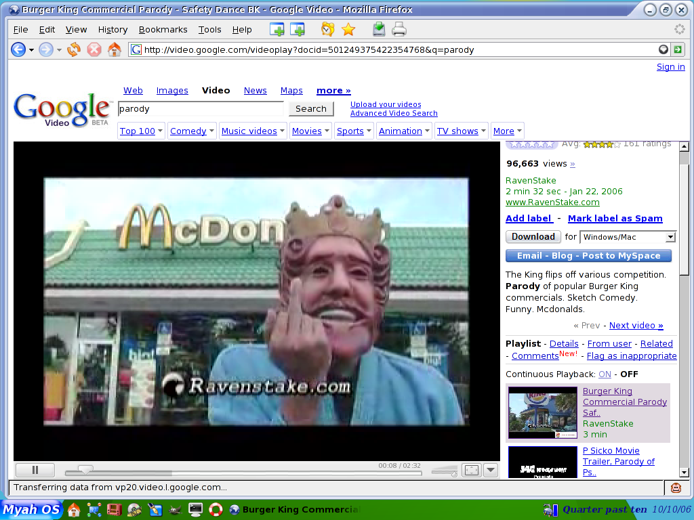Open the terminal monitor icon in taskbar
Viewport: 694px width, 520px height.
pyautogui.click(x=195, y=510)
